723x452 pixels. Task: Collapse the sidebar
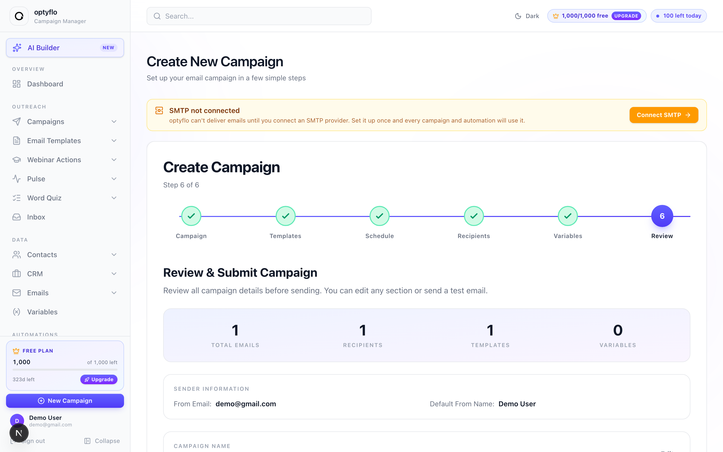102,441
